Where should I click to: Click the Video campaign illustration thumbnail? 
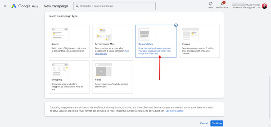tap(103, 70)
